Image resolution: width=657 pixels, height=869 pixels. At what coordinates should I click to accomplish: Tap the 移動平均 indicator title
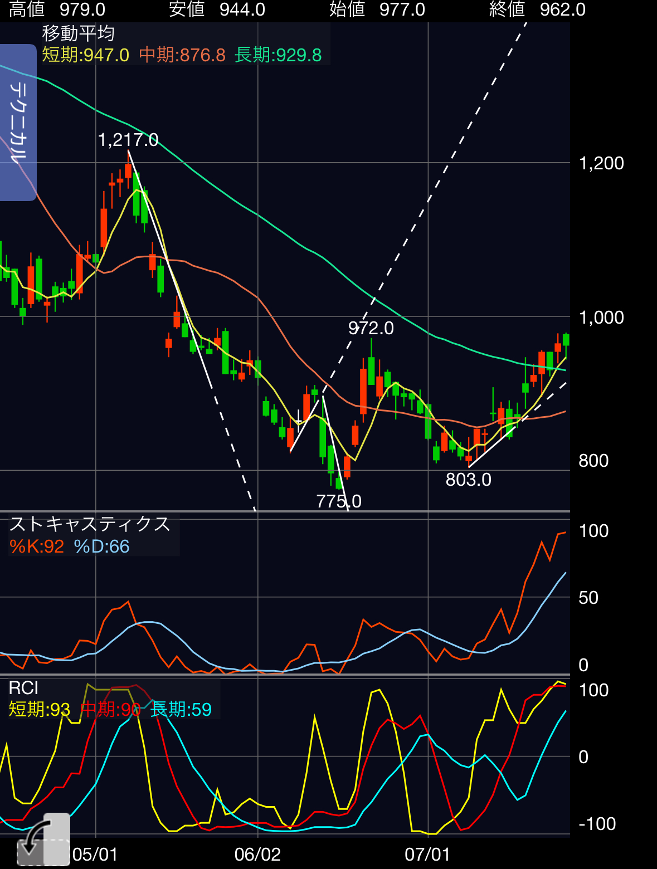pyautogui.click(x=79, y=34)
